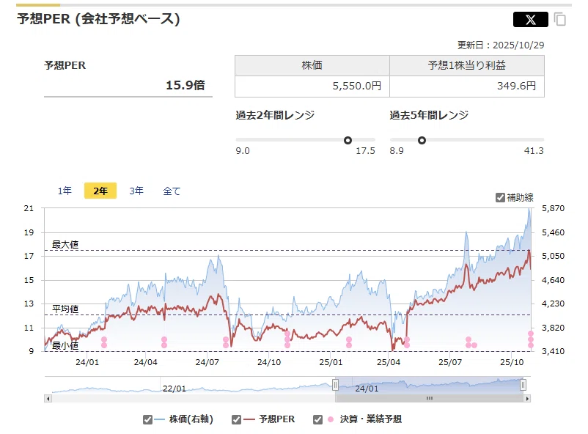Click the 25/10 x-axis label

512,362
